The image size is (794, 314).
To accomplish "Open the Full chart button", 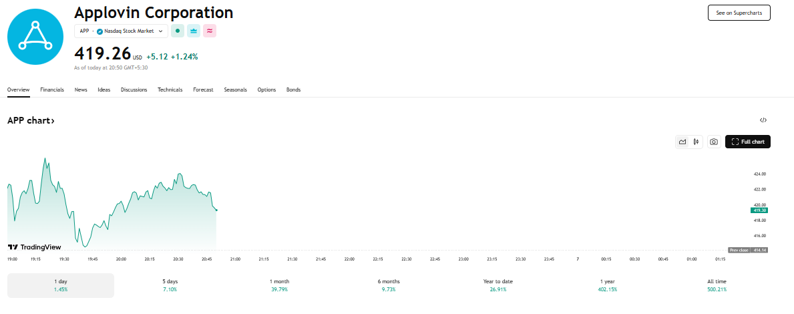I will click(x=748, y=142).
